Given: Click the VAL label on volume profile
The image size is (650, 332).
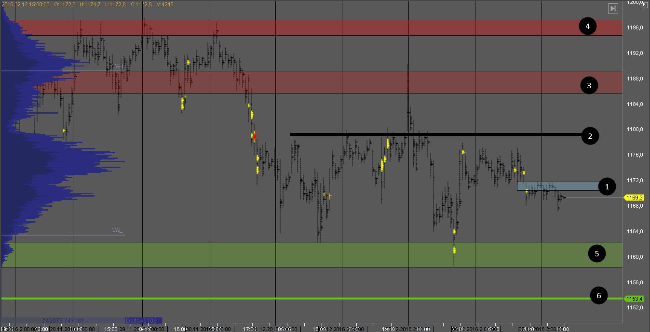Looking at the screenshot, I should point(117,231).
